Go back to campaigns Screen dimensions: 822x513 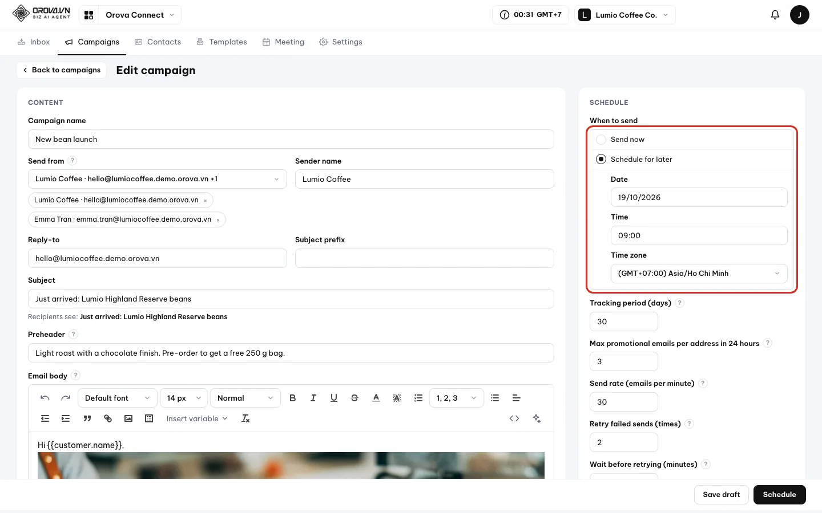[x=62, y=70]
